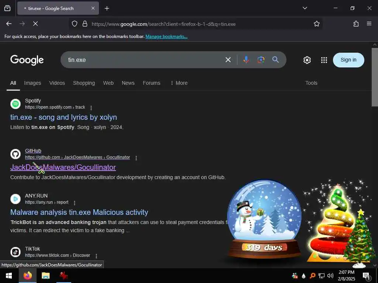The width and height of the screenshot is (378, 283).
Task: Open a new tab with plus button
Action: coord(107,8)
